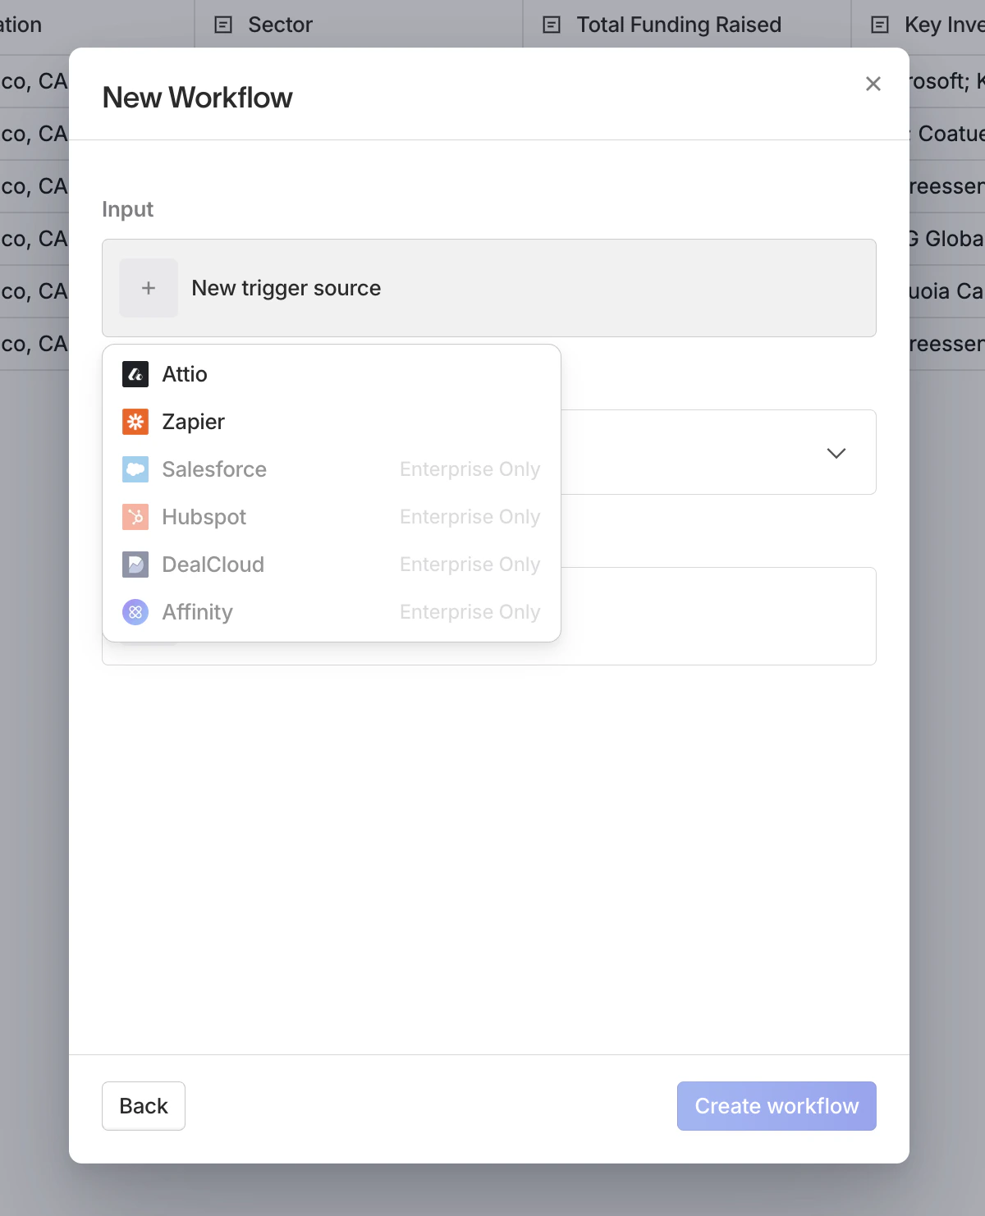
Task: Click Enterprise Only label next to DealCloud
Action: pyautogui.click(x=470, y=565)
